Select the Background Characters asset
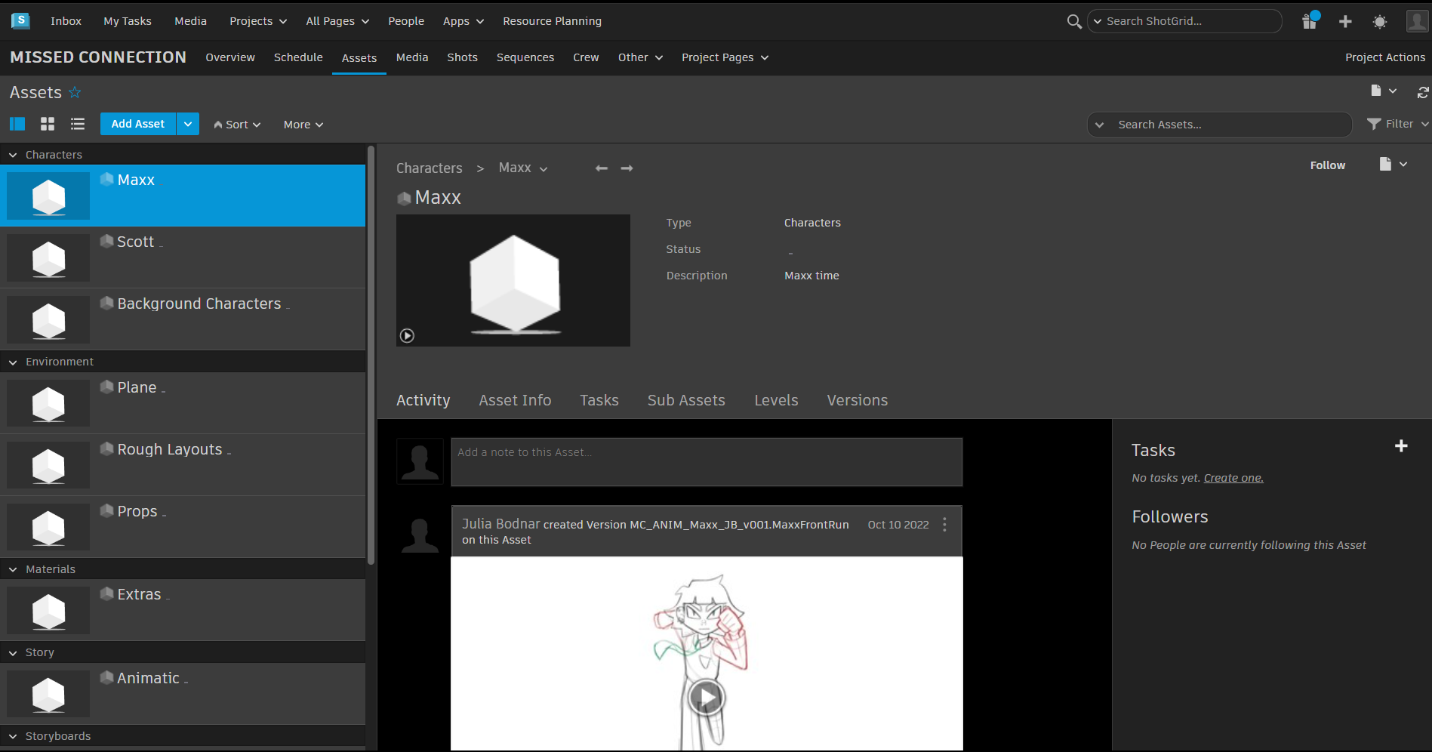 pyautogui.click(x=183, y=319)
